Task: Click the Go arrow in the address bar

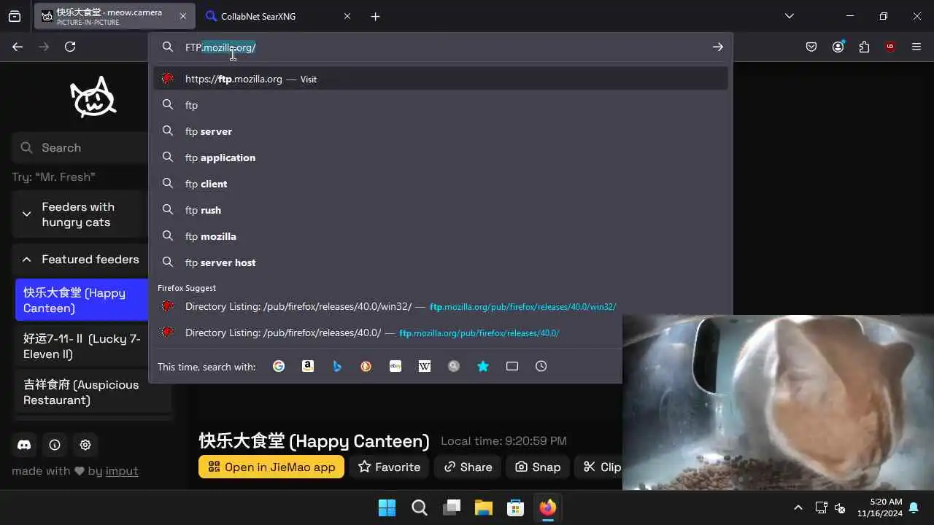Action: pos(718,47)
